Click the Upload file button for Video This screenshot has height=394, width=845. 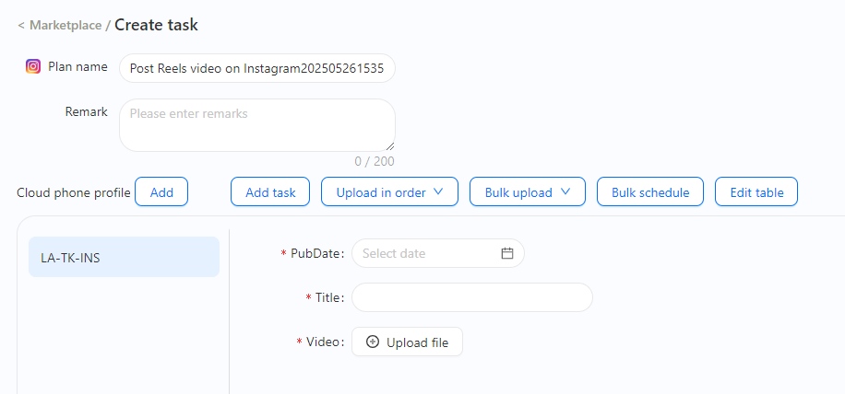[x=408, y=342]
